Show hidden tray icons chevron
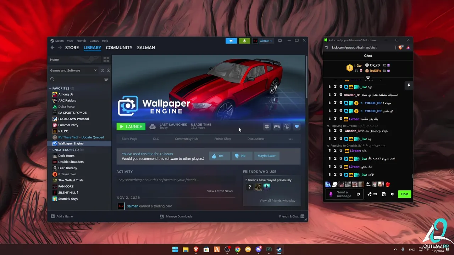The image size is (454, 255). [395, 249]
